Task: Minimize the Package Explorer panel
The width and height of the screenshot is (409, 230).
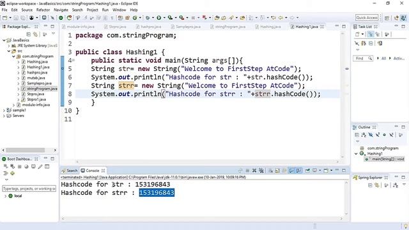Action: (45, 27)
